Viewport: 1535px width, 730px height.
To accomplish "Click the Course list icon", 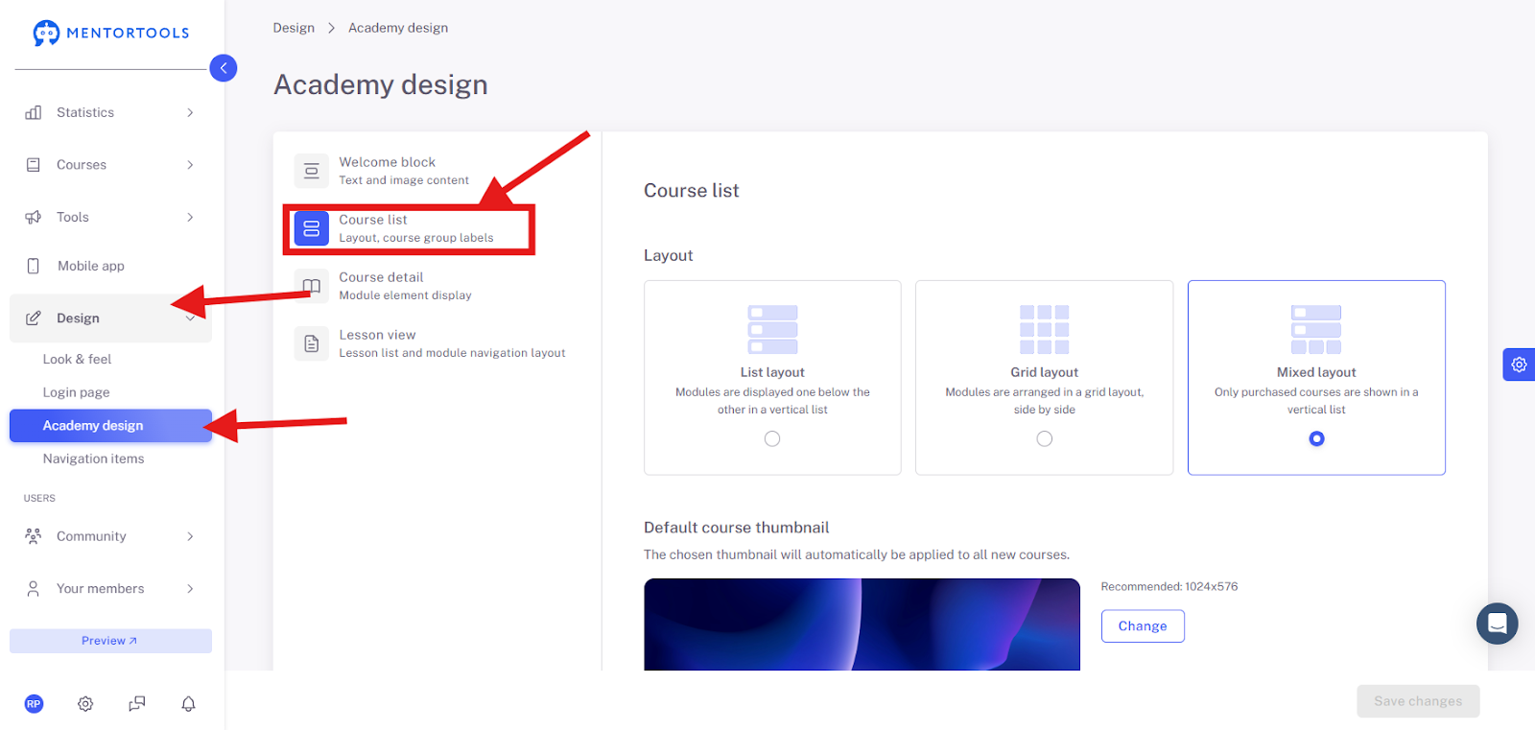I will 312,228.
